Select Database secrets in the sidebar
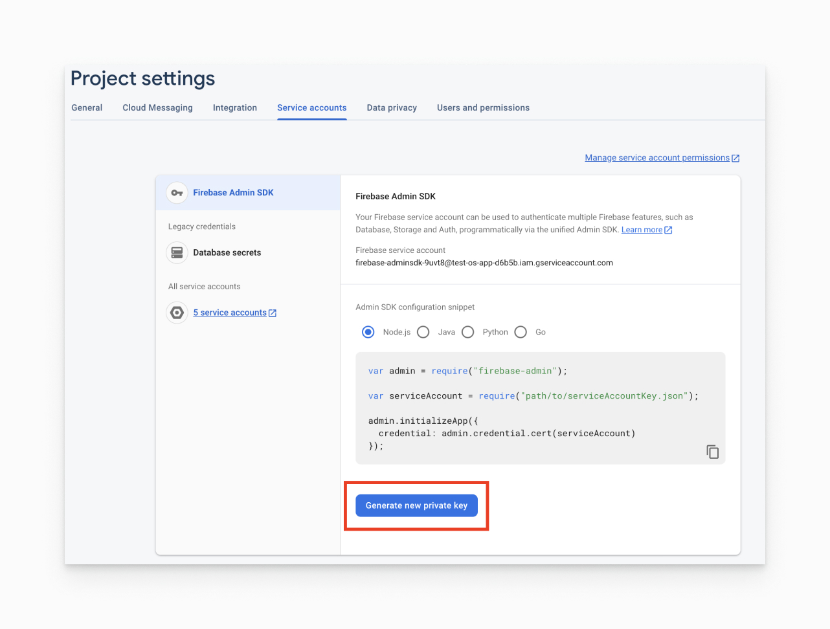The height and width of the screenshot is (629, 830). [227, 253]
